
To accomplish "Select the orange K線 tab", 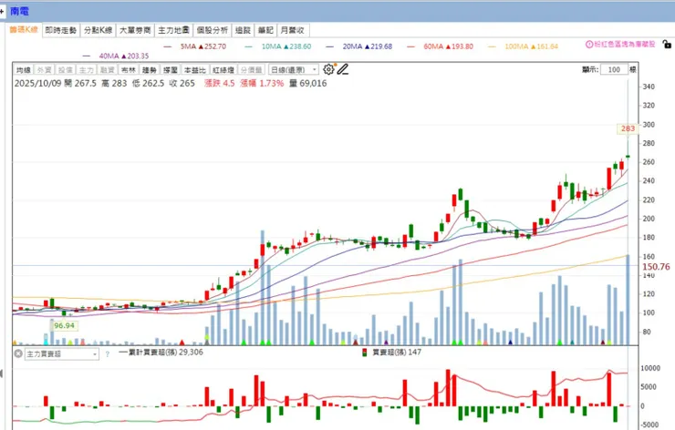I will click(x=24, y=29).
